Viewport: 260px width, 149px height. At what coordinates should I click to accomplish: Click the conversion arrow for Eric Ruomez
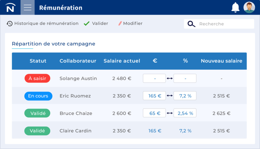coord(170,96)
